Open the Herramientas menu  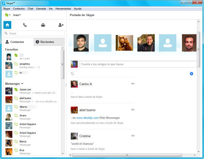[x=63, y=9]
